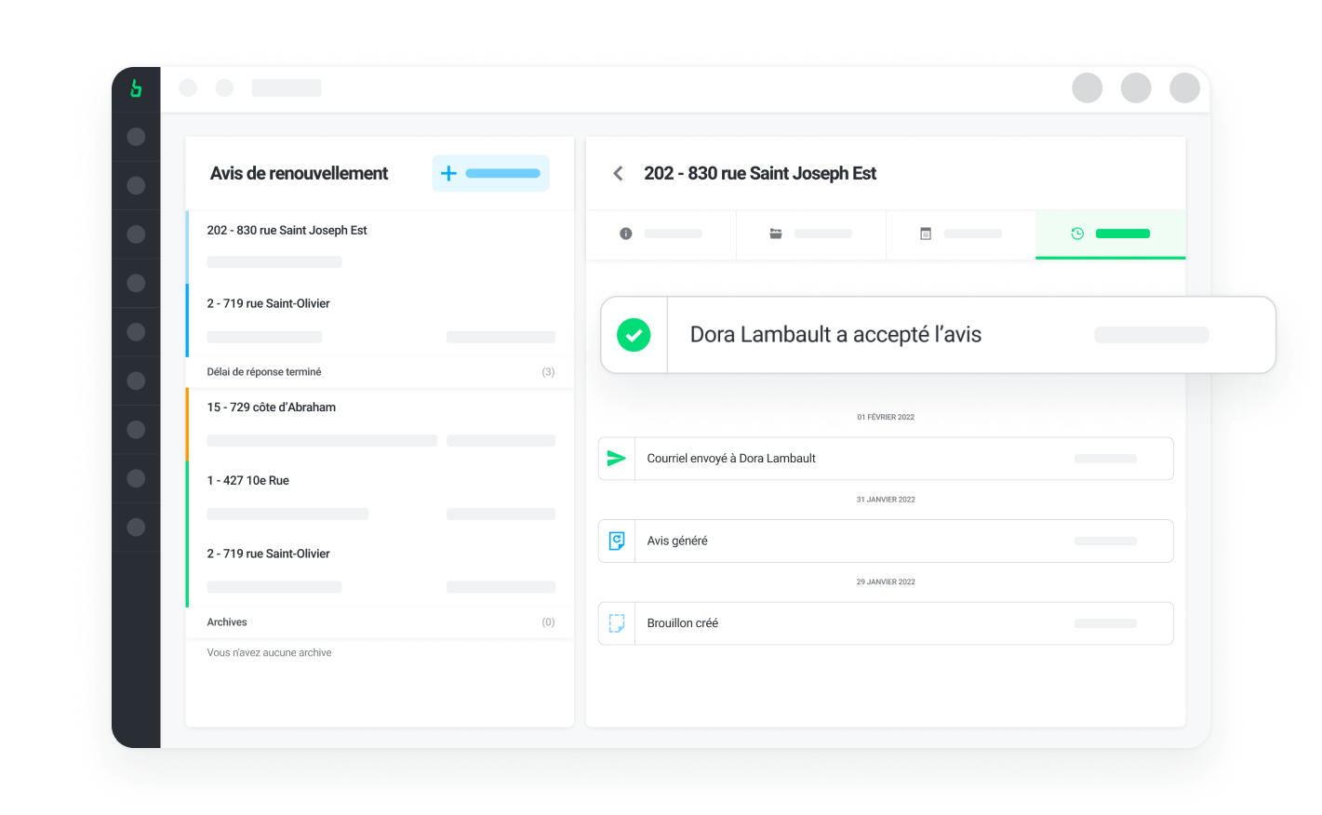The image size is (1322, 815).
Task: Open the 202 - 830 rue Saint Joseph Est list item
Action: 380,247
